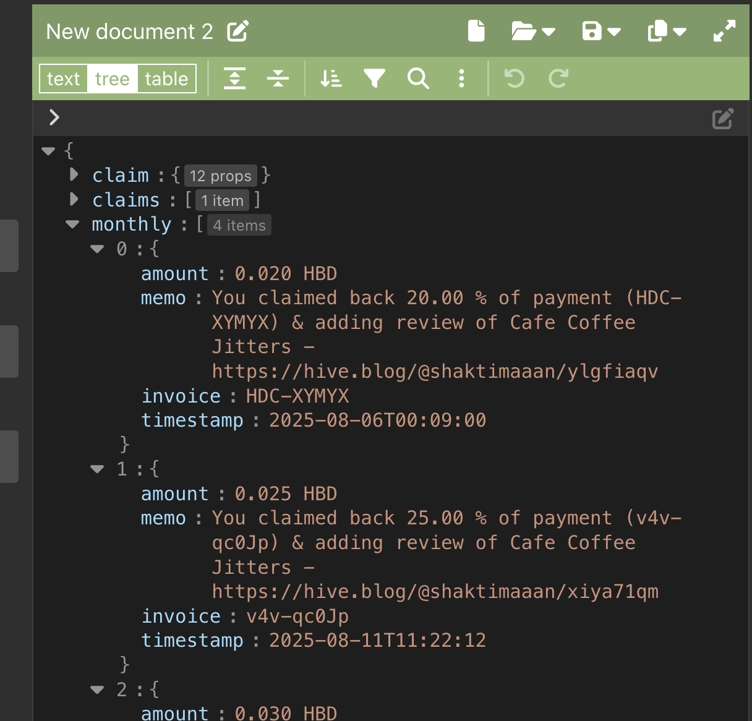Image resolution: width=752 pixels, height=721 pixels.
Task: Select value 0.020 HBD
Action: coord(286,273)
